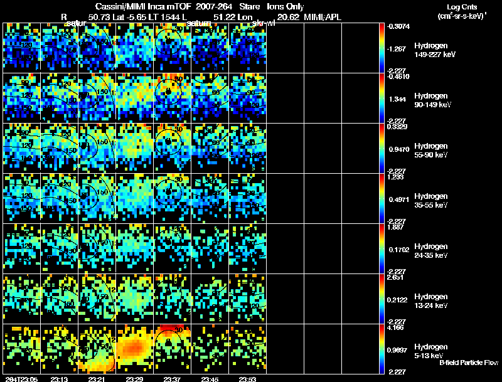The width and height of the screenshot is (502, 382).
Task: Click the 264T23:05 start time label
Action: pos(21,379)
